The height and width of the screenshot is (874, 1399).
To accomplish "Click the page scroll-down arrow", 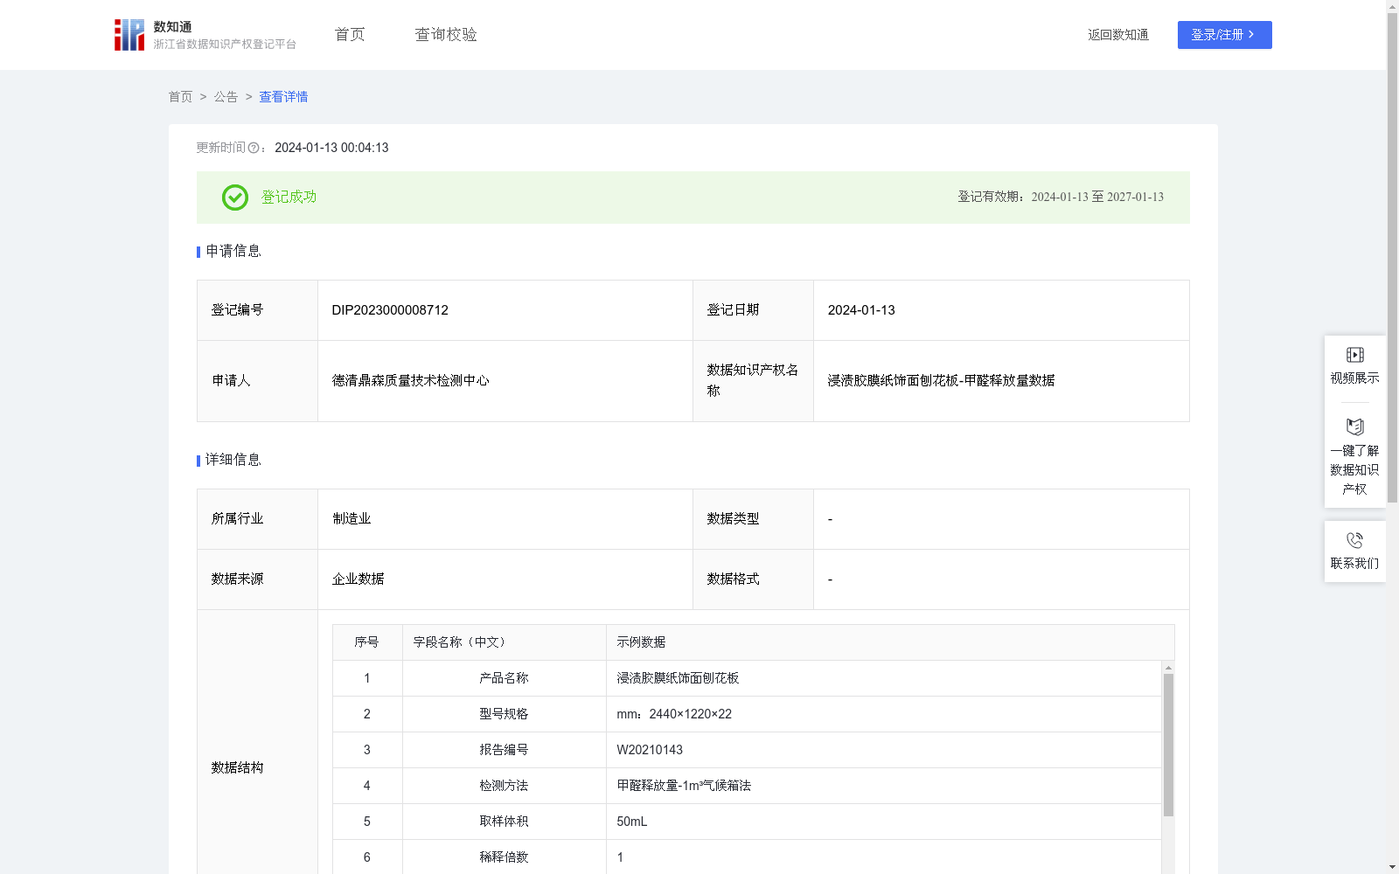I will [x=1392, y=867].
